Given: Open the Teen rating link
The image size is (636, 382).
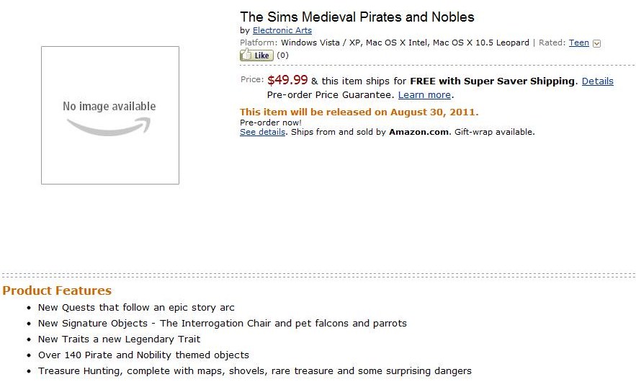Looking at the screenshot, I should (578, 43).
